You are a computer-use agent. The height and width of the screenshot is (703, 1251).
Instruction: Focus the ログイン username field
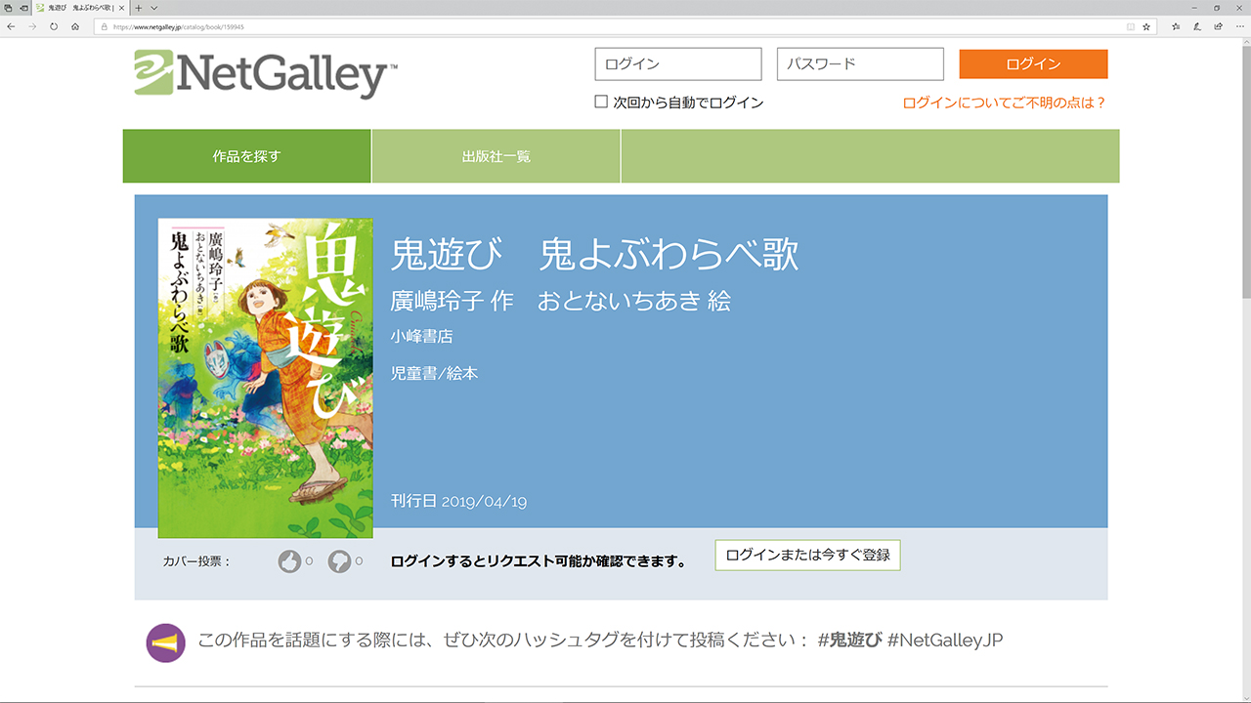[678, 64]
